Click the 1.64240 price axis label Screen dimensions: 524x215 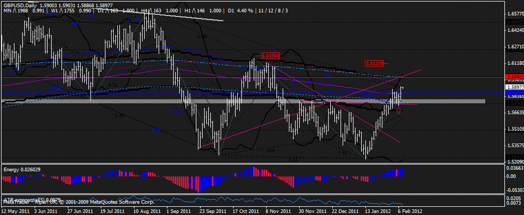pyautogui.click(x=516, y=30)
